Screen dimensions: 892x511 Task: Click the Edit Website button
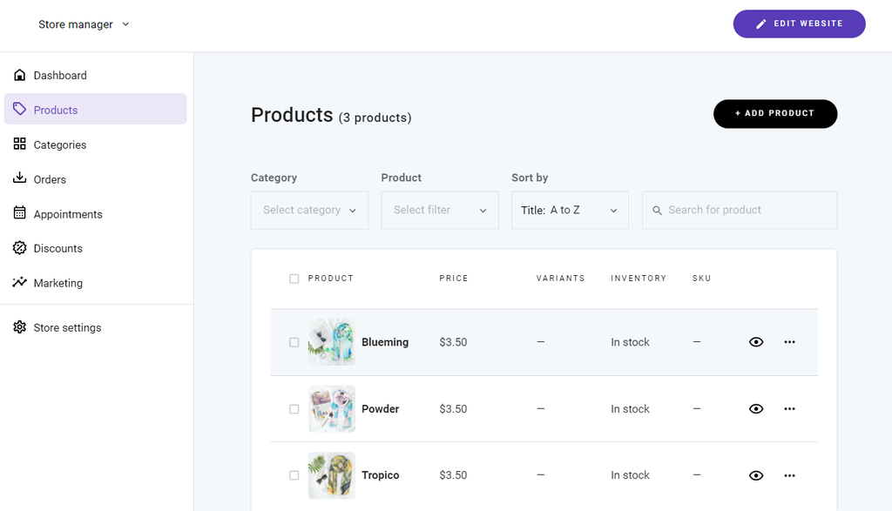coord(799,24)
